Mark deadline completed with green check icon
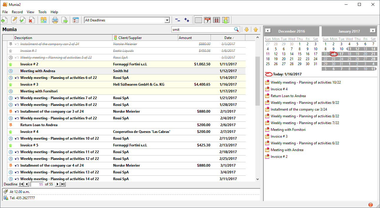Viewport: 380px width, 208px height. pos(23,20)
